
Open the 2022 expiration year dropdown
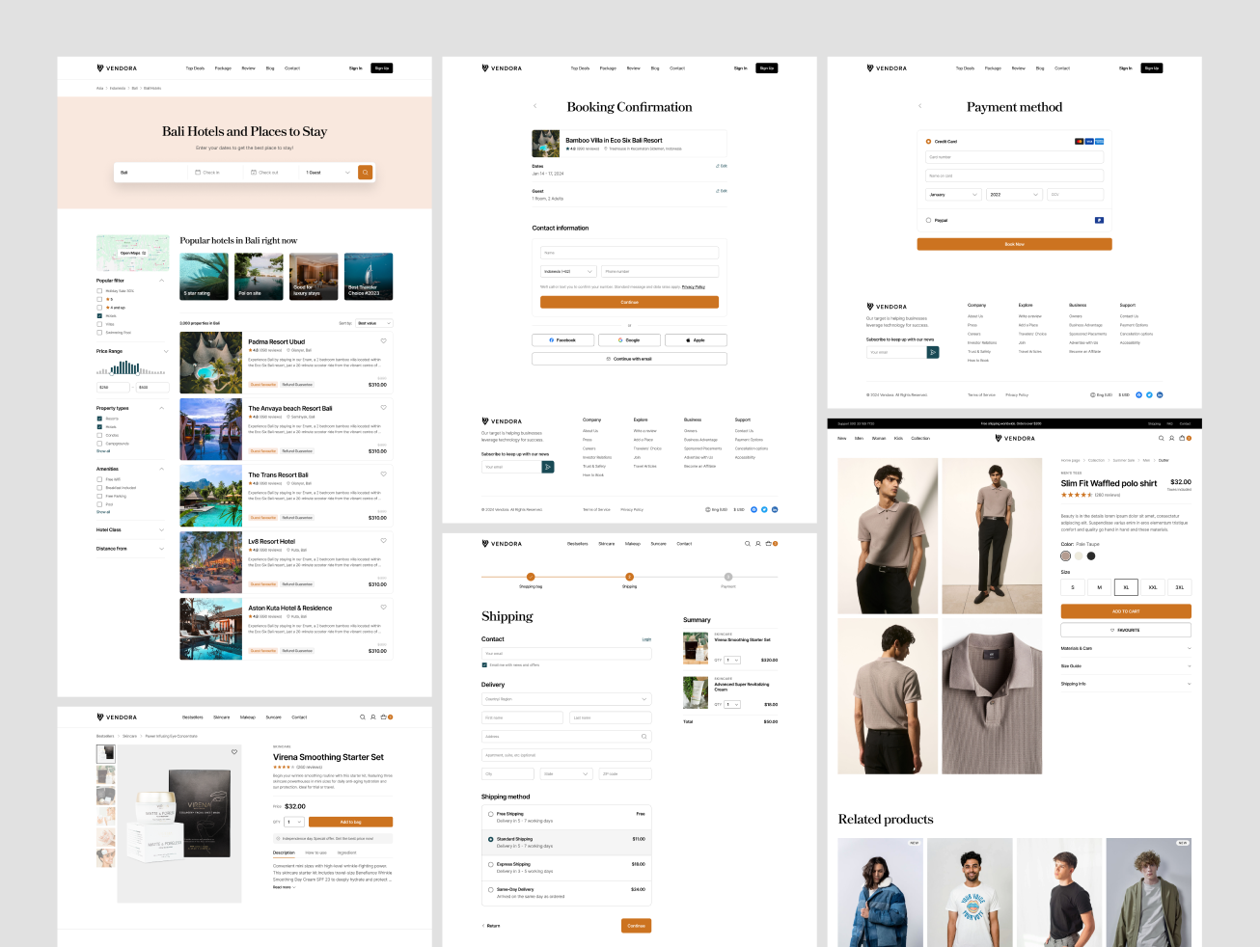click(1013, 194)
